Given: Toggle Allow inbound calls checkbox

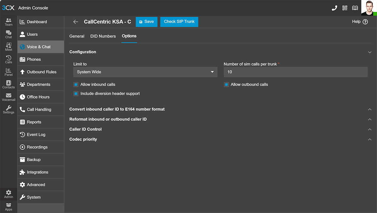Looking at the screenshot, I should 76,85.
